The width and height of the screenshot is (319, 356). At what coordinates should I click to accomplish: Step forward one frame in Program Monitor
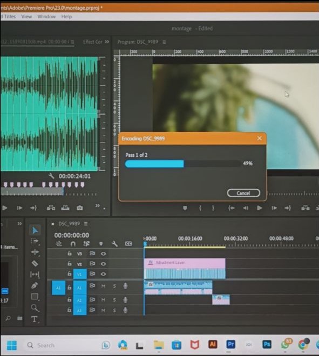274,208
